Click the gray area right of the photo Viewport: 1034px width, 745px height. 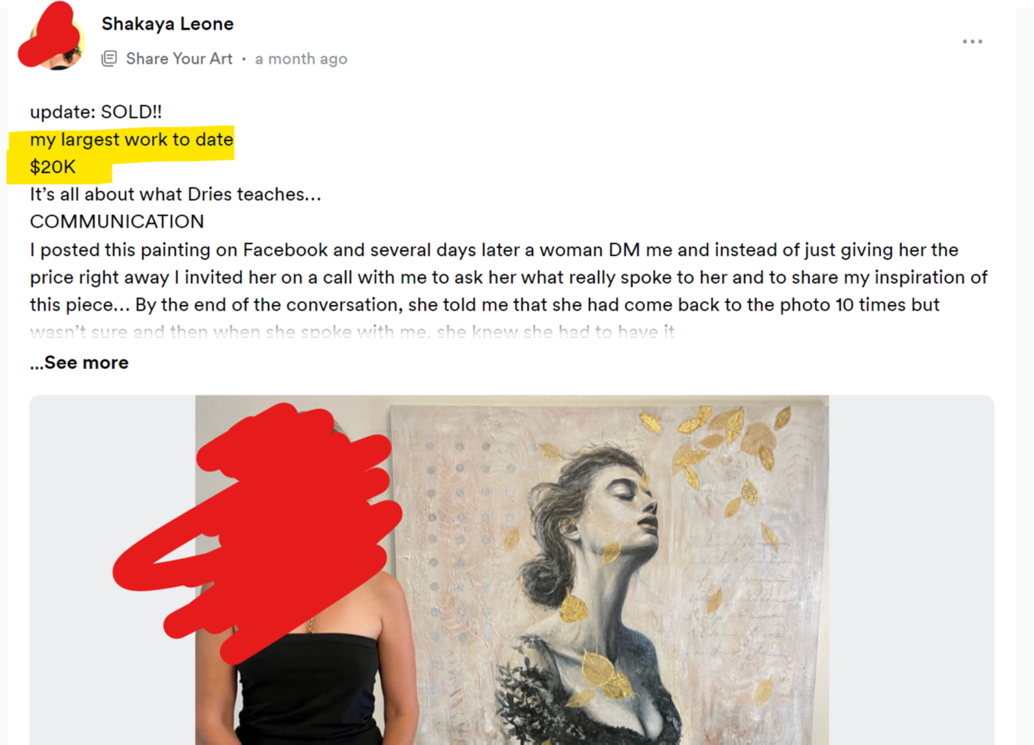pos(911,570)
